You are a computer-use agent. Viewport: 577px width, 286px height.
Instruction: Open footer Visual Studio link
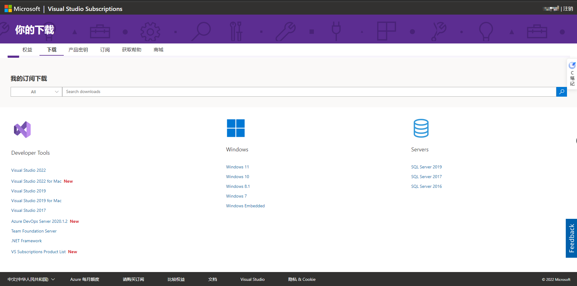[253, 279]
